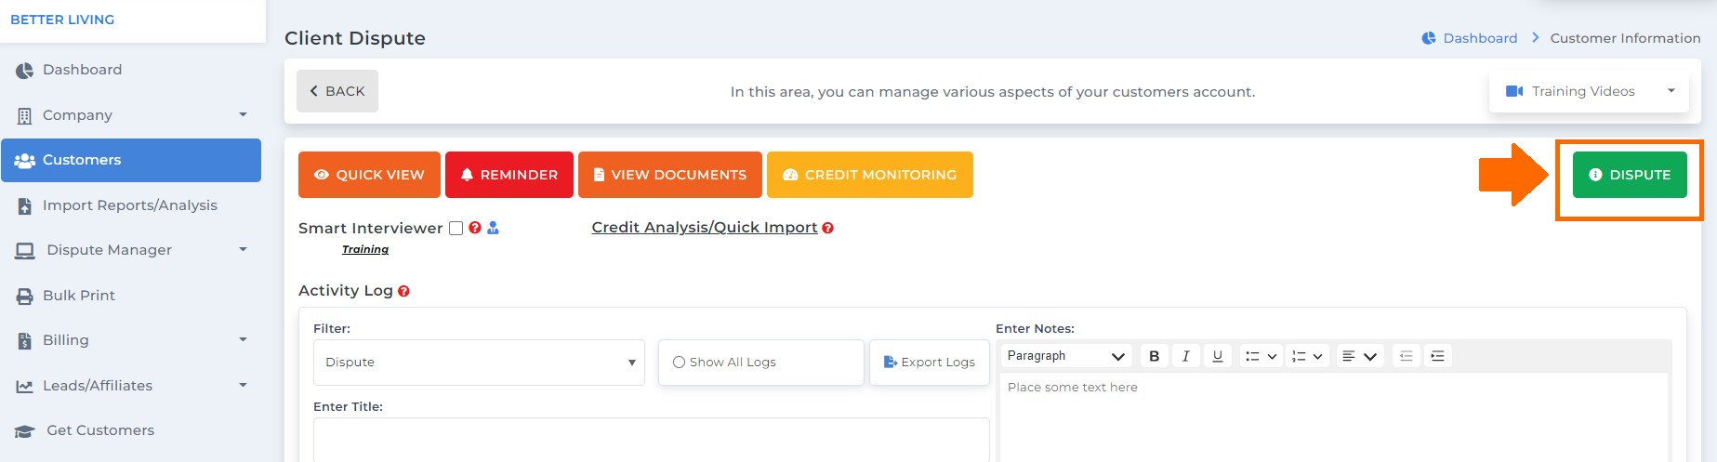Expand the Dispute Manager arrow
Viewport: 1717px width, 462px height.
click(243, 249)
